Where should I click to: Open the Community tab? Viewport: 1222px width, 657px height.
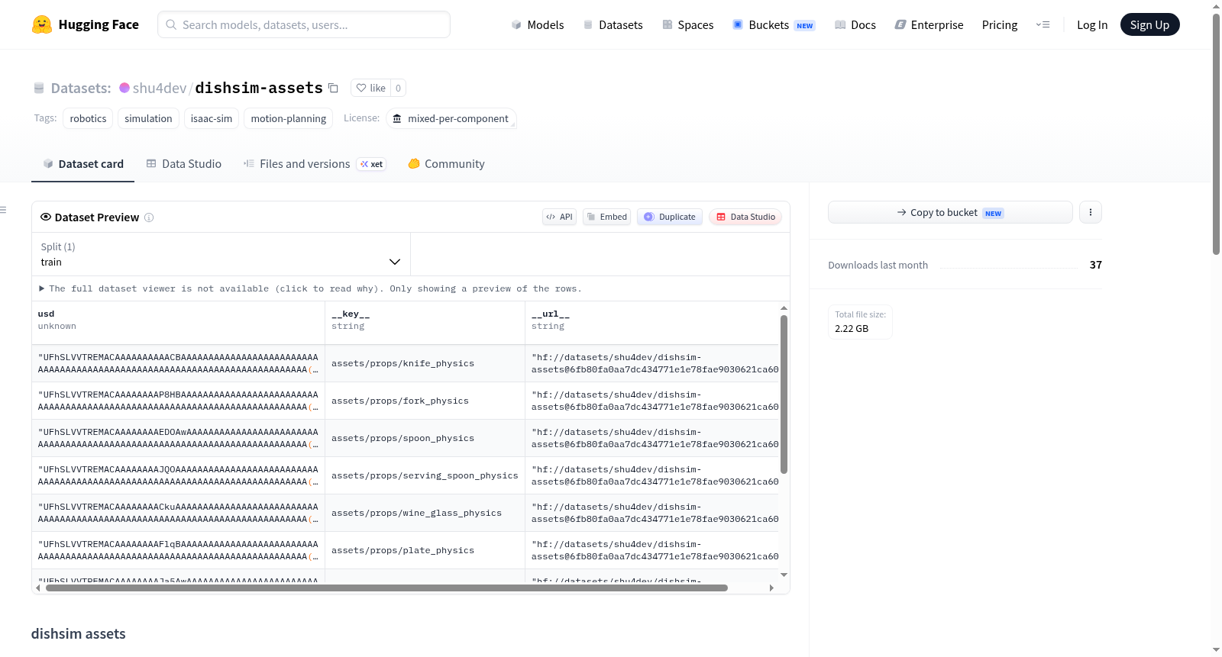(447, 164)
